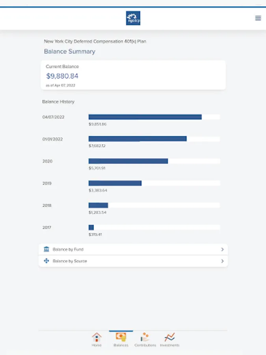Click the Balance Summary heading
Viewport: 266px width, 355px height.
pos(70,52)
